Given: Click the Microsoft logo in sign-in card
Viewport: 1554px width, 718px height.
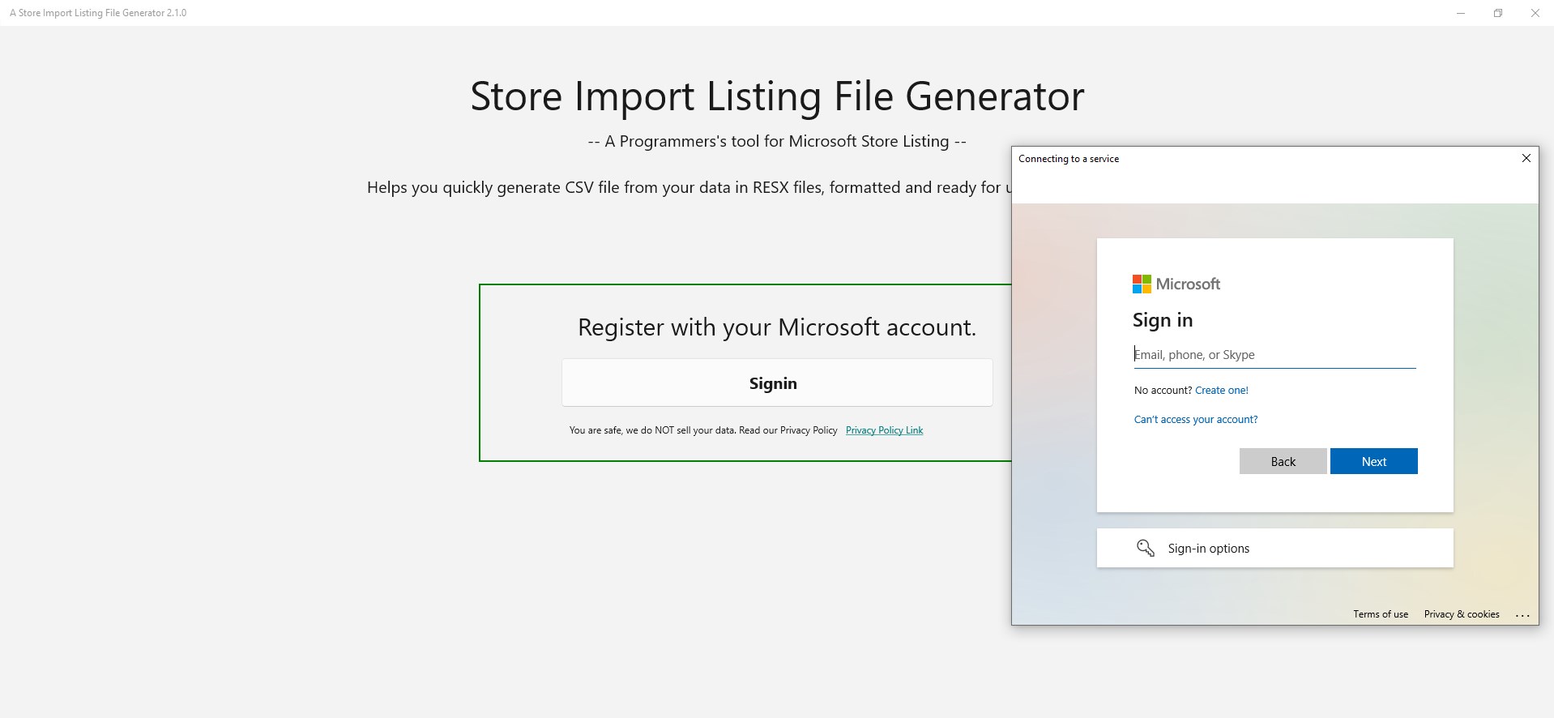Looking at the screenshot, I should pyautogui.click(x=1176, y=284).
